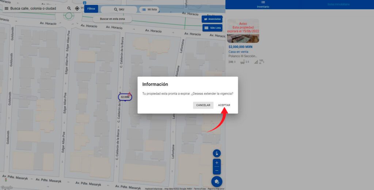The image size is (374, 190).
Task: Click the $2,000,000 MXN price
Action: (x=240, y=47)
